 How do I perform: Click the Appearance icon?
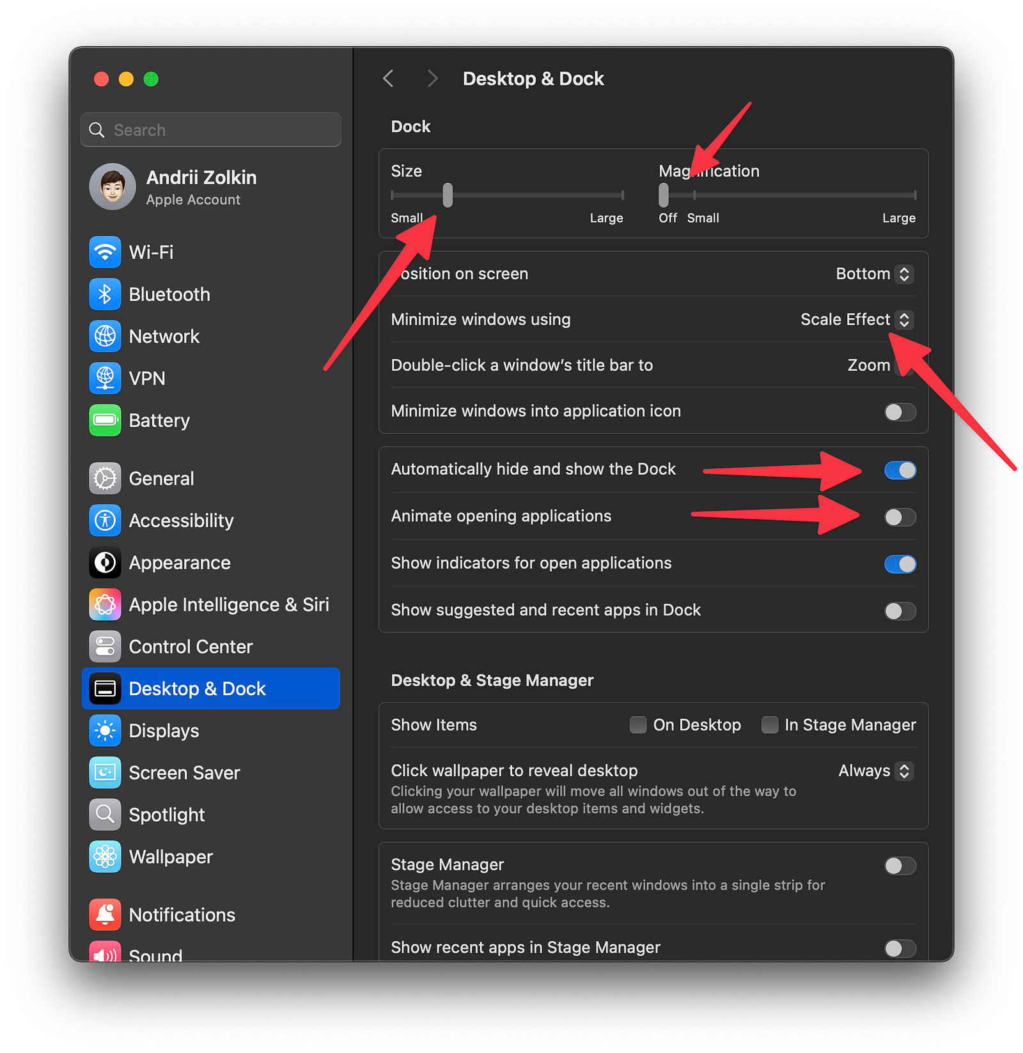[105, 563]
